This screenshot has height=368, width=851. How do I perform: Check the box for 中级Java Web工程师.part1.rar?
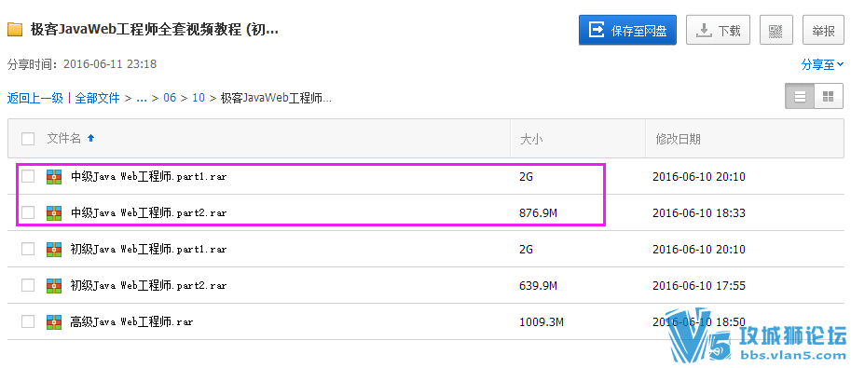[x=28, y=176]
